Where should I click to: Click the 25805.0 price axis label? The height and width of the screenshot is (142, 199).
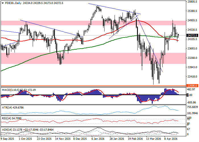pos(192,2)
